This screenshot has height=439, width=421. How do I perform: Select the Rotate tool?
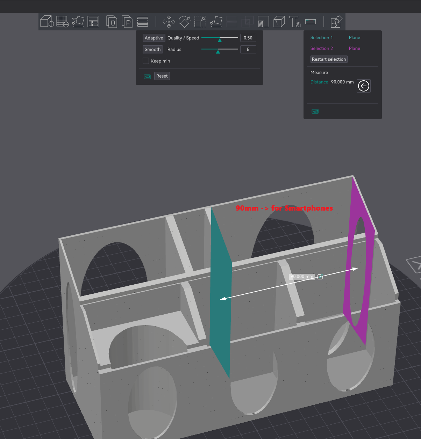click(x=184, y=22)
